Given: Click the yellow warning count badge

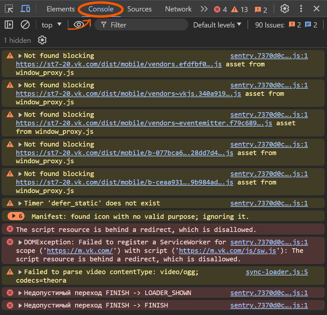Looking at the screenshot, I should coord(239,9).
